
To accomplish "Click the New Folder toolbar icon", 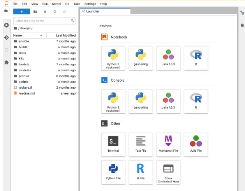I will [x=35, y=12].
